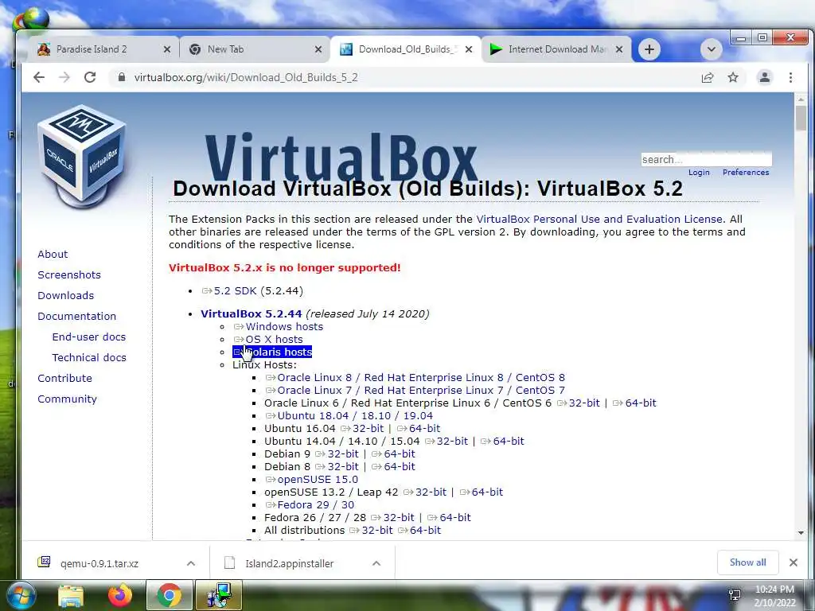Open the tab search chevron button
The width and height of the screenshot is (815, 611).
(x=711, y=49)
